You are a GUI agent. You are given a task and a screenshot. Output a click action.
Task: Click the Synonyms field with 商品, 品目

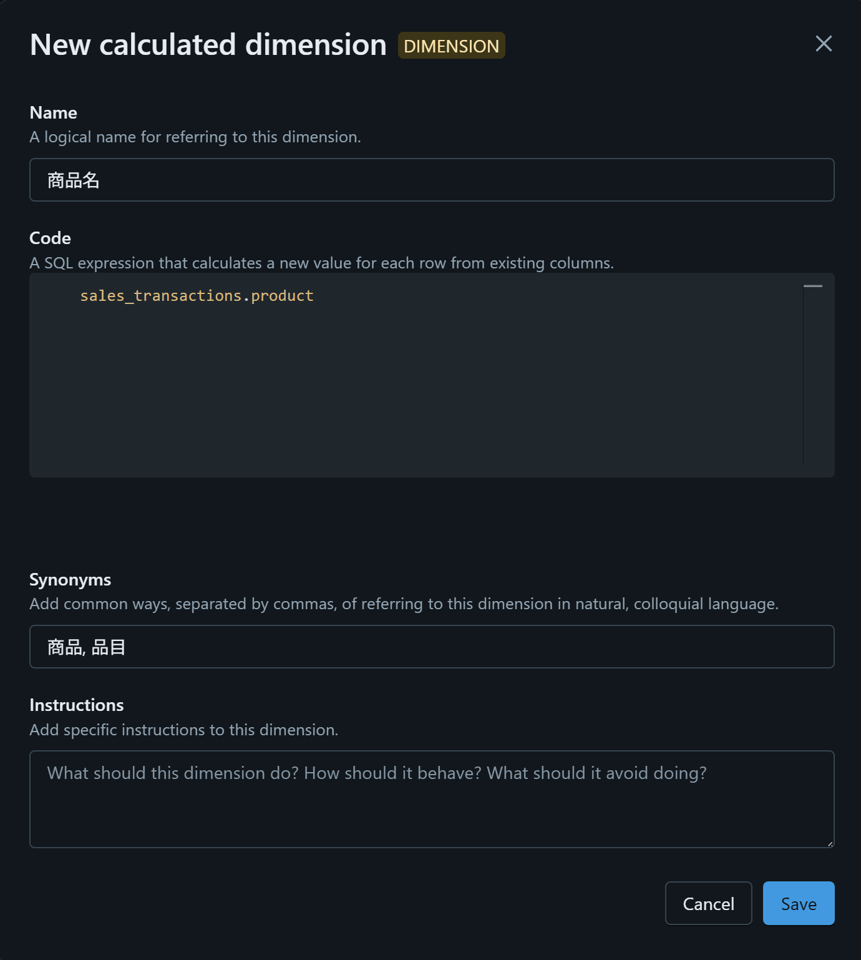tap(432, 647)
